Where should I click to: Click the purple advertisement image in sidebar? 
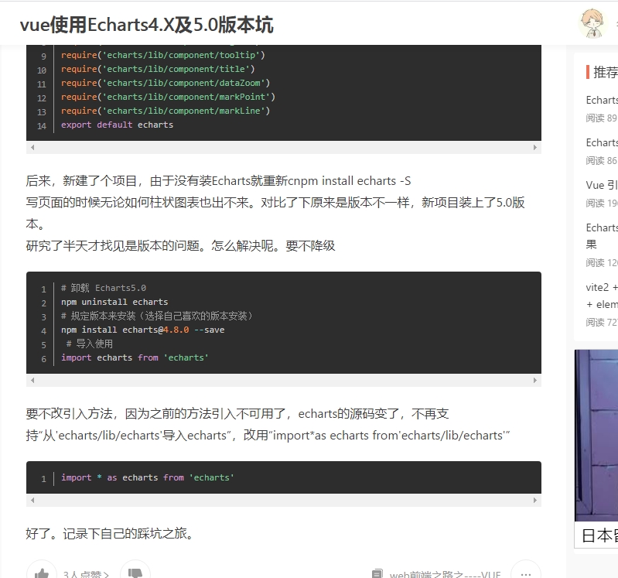coord(596,436)
